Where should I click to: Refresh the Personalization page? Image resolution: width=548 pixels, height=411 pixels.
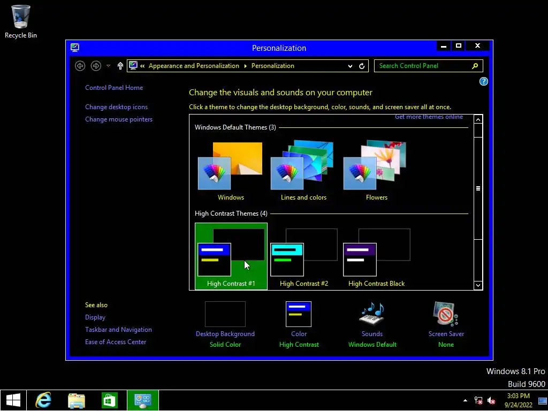362,66
